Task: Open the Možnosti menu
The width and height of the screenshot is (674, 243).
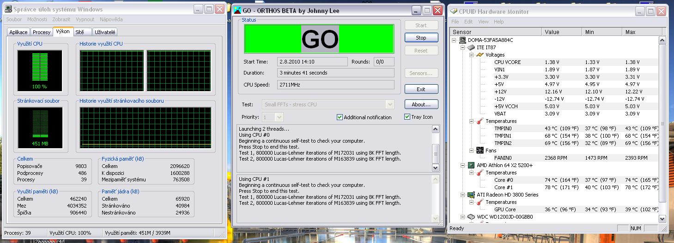Action: (x=37, y=19)
